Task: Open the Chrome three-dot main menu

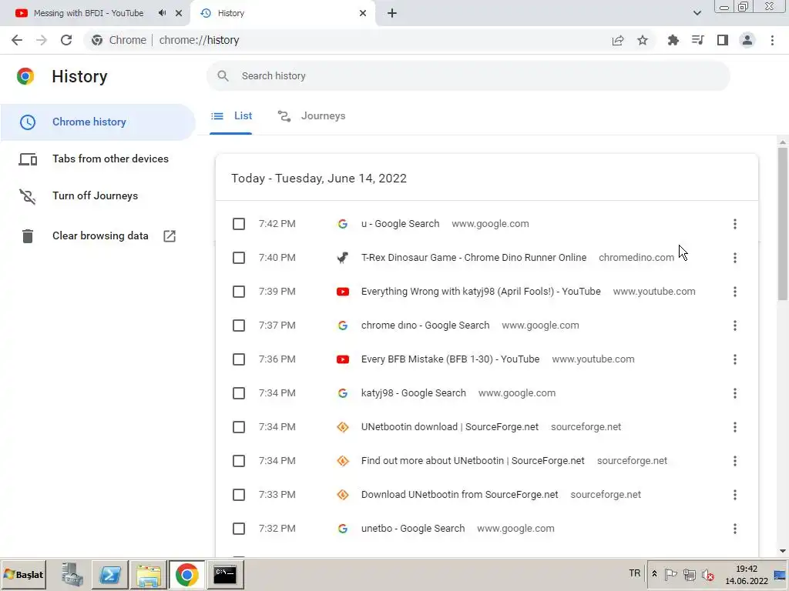Action: 772,40
